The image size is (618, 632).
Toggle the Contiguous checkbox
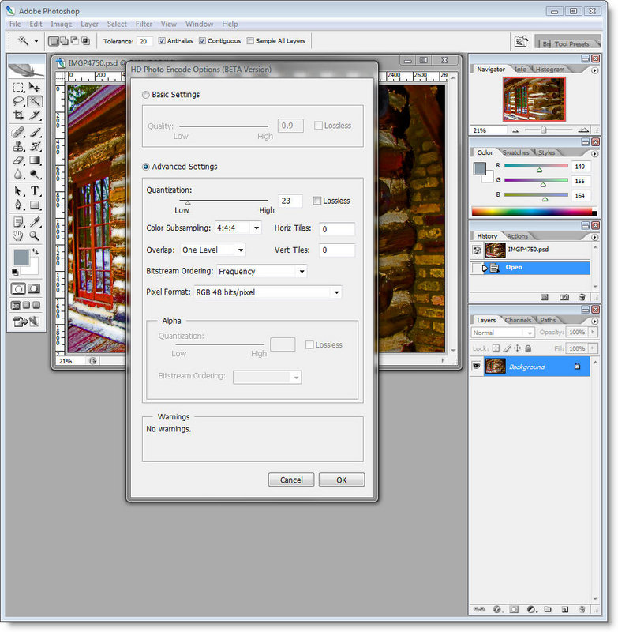(202, 41)
